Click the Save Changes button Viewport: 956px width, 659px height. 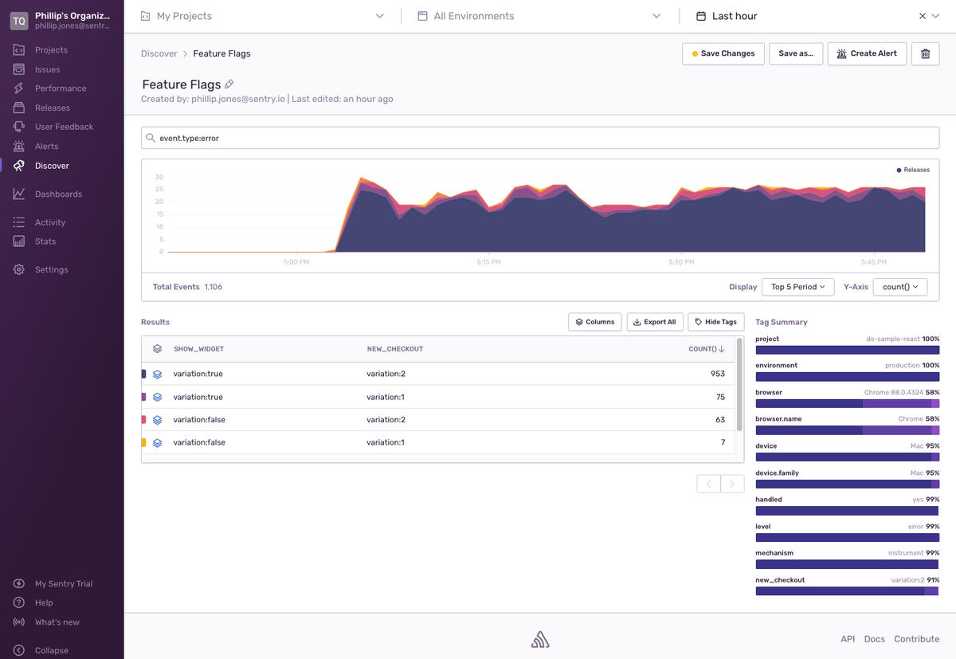[x=723, y=53]
